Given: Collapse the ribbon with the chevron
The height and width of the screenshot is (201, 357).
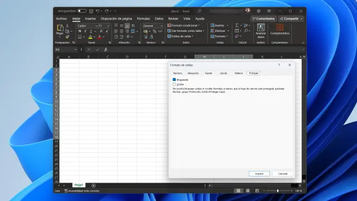Looking at the screenshot, I should pyautogui.click(x=303, y=42).
